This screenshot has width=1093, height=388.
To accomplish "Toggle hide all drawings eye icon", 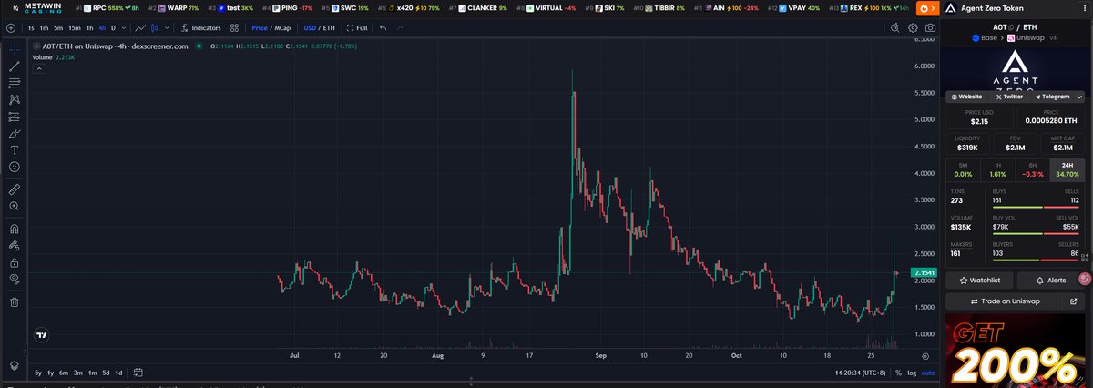I will (x=15, y=279).
